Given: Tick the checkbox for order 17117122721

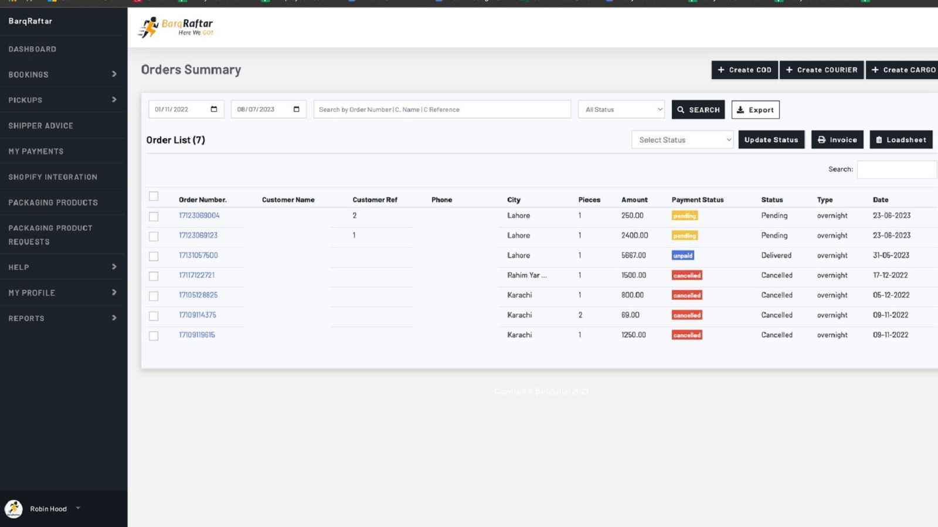Looking at the screenshot, I should pyautogui.click(x=154, y=276).
